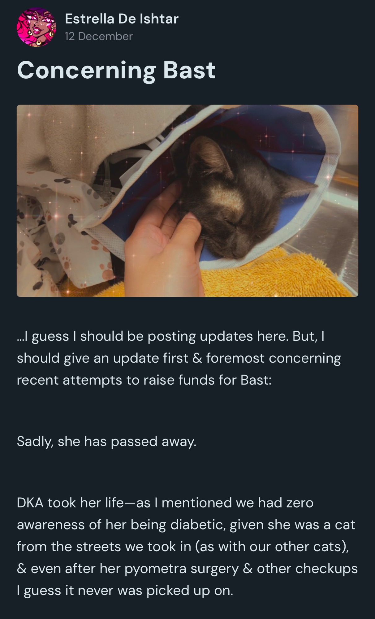Image resolution: width=375 pixels, height=619 pixels.
Task: Open the Concerning Bast post title
Action: [116, 70]
